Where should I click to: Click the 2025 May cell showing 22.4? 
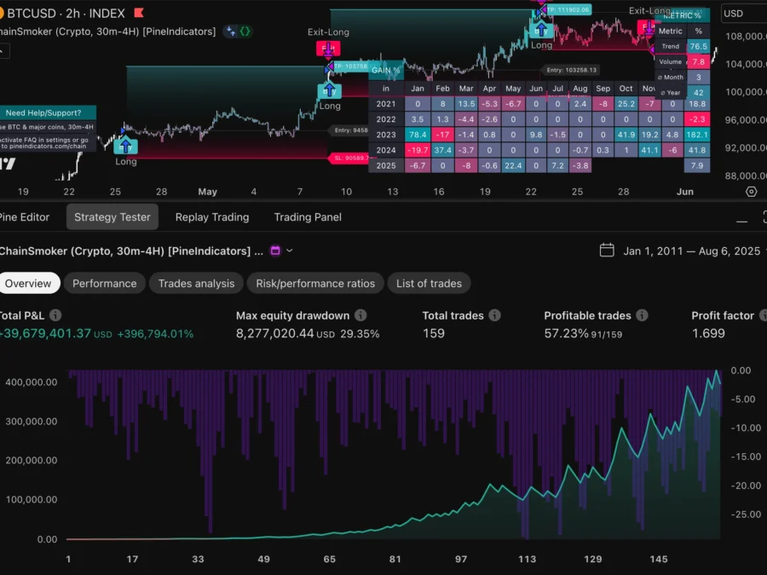point(513,166)
